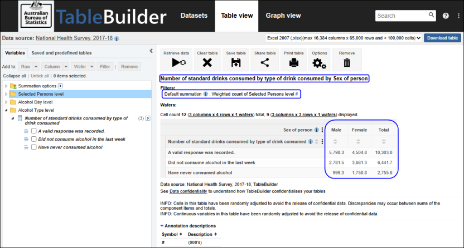The width and height of the screenshot is (464, 248).
Task: Click the Untick all link
Action: [40, 76]
